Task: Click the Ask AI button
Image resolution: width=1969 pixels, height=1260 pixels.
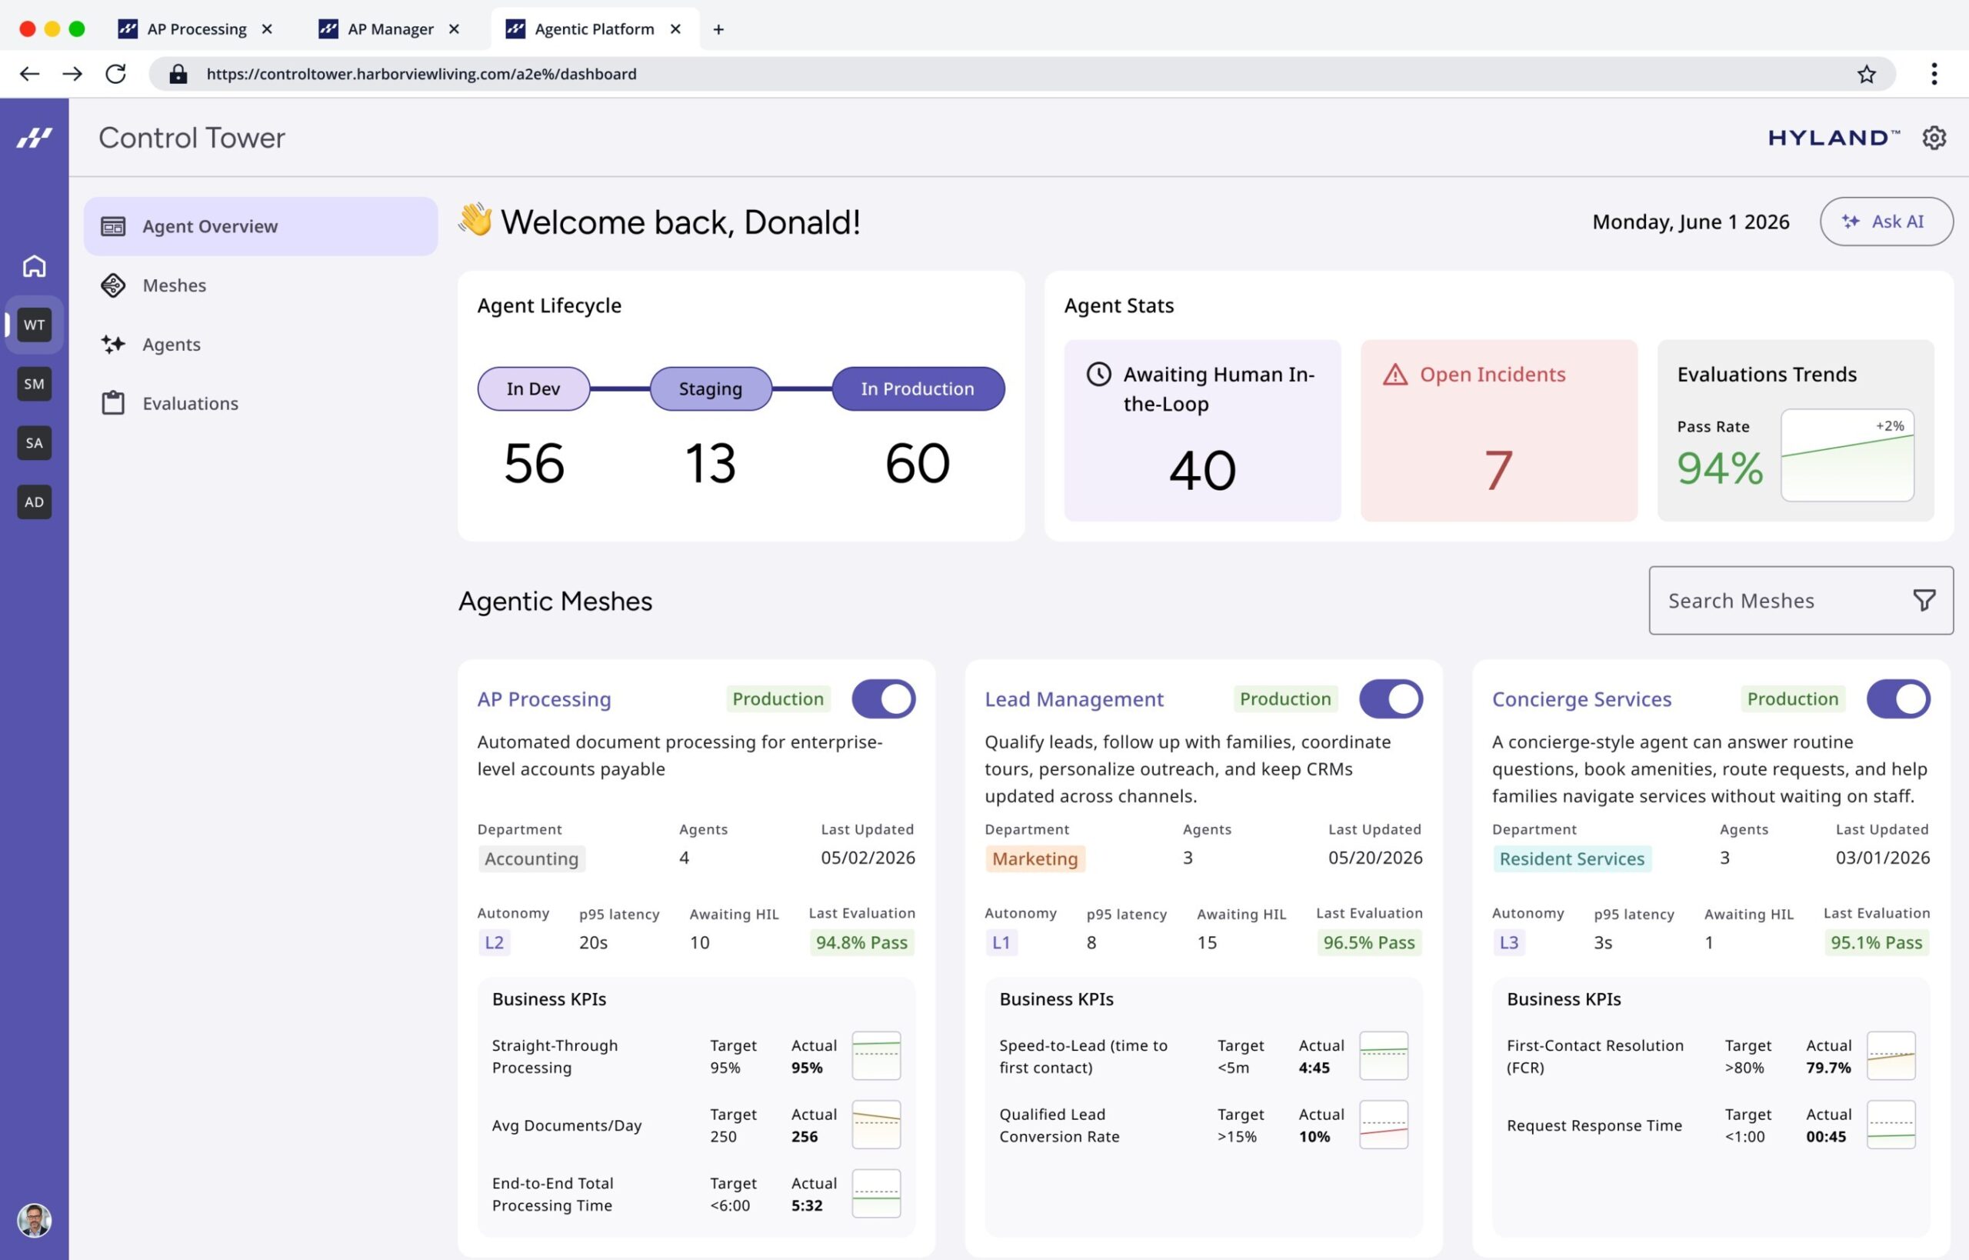Action: click(x=1886, y=221)
